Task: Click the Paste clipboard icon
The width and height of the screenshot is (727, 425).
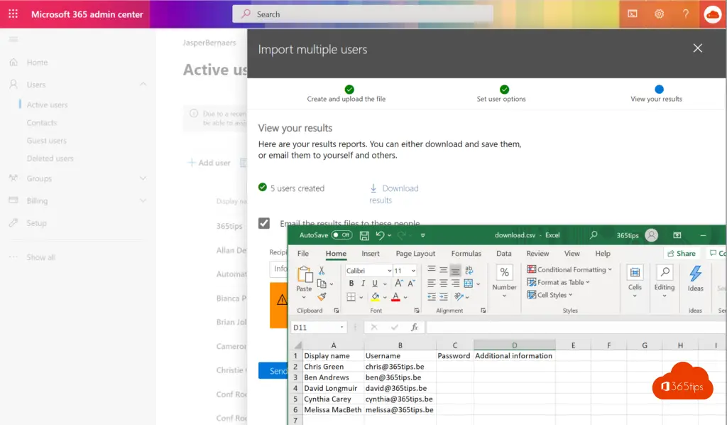Action: pyautogui.click(x=305, y=274)
